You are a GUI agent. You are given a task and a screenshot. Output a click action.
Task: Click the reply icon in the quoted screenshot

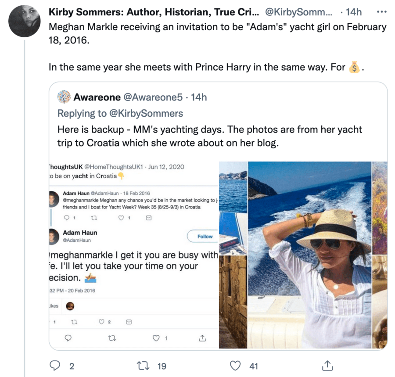point(68,338)
